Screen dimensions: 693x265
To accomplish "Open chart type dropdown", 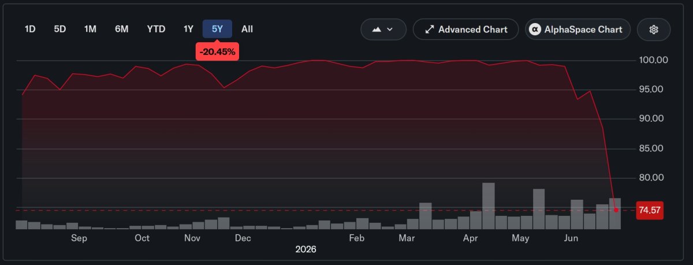I will pos(383,29).
